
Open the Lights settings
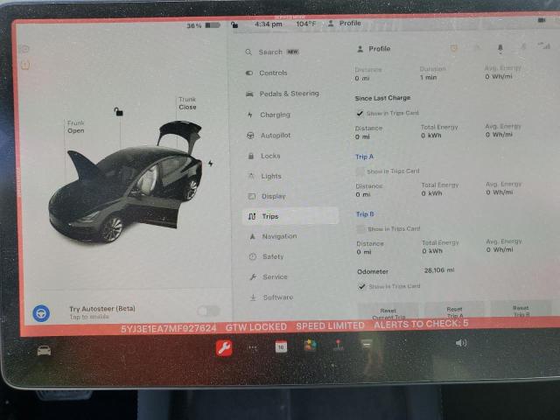(264, 176)
